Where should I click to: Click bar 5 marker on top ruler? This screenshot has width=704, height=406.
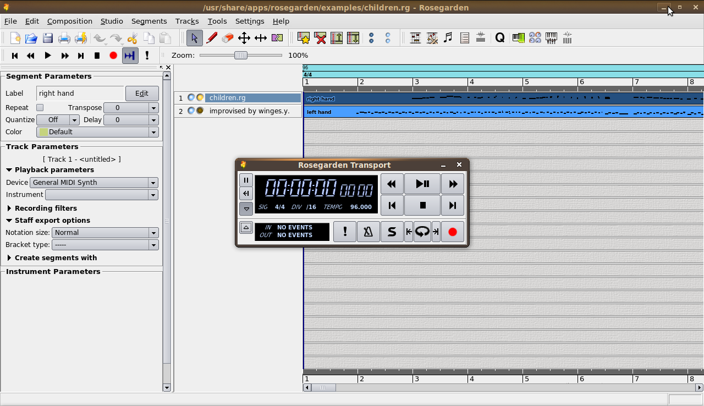pos(526,82)
